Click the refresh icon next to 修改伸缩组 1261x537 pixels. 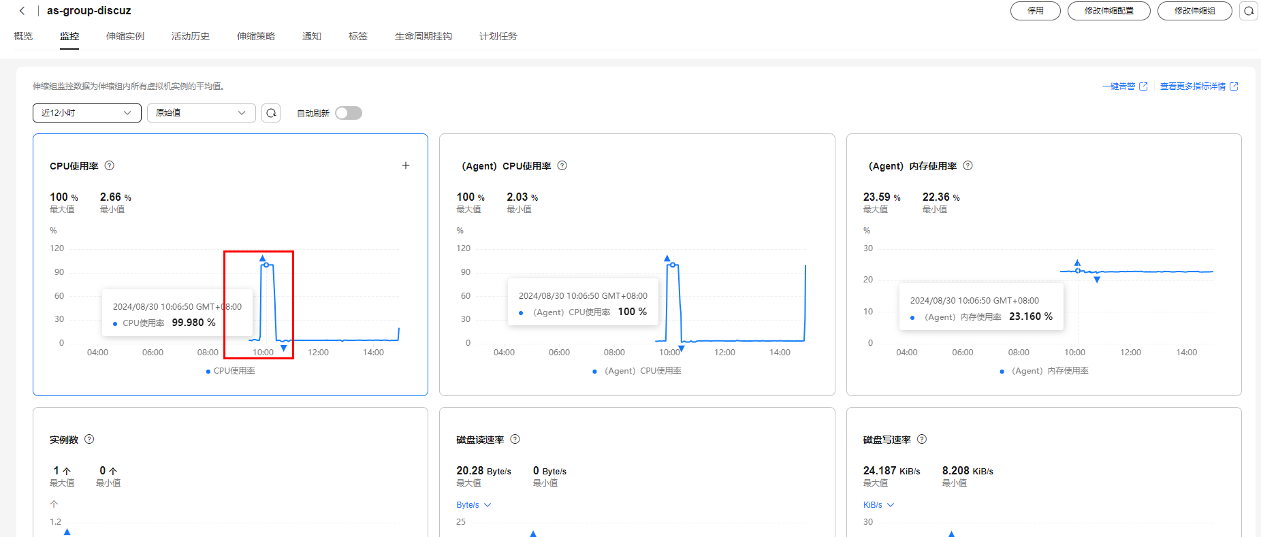tap(1249, 11)
